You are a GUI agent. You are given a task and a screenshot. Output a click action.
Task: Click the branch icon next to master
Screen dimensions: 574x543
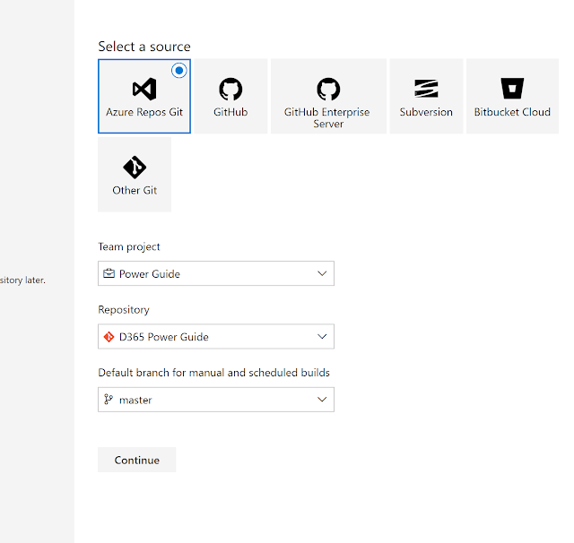[109, 400]
